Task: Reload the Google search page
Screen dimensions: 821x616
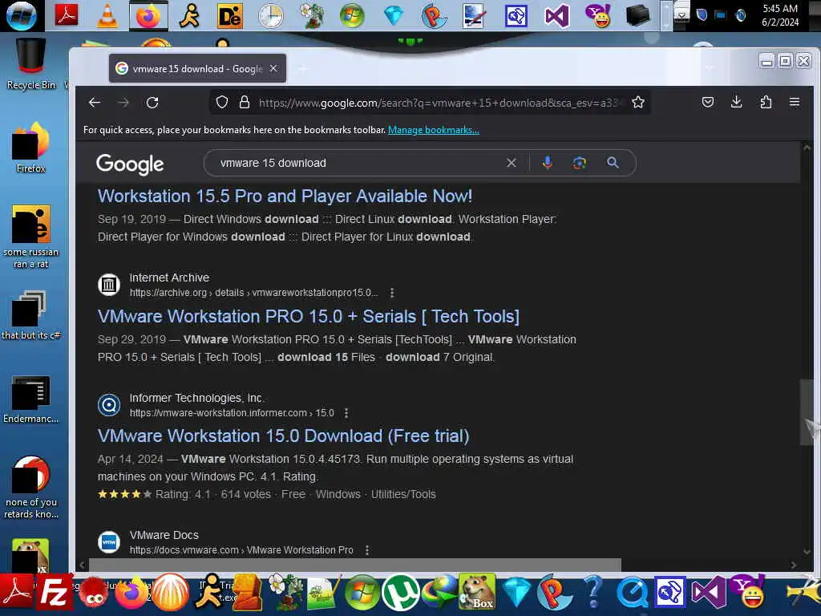Action: (152, 103)
